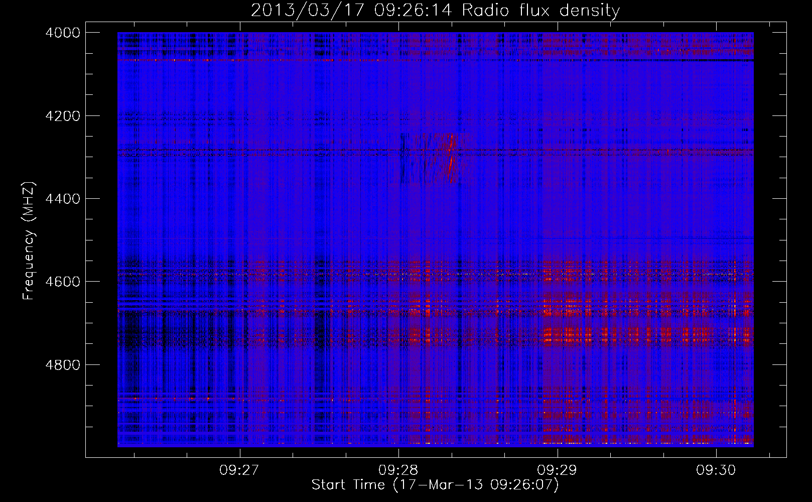Screen dimensions: 812x502
Task: Click the 09:27 time tick label
Action: pyautogui.click(x=239, y=470)
